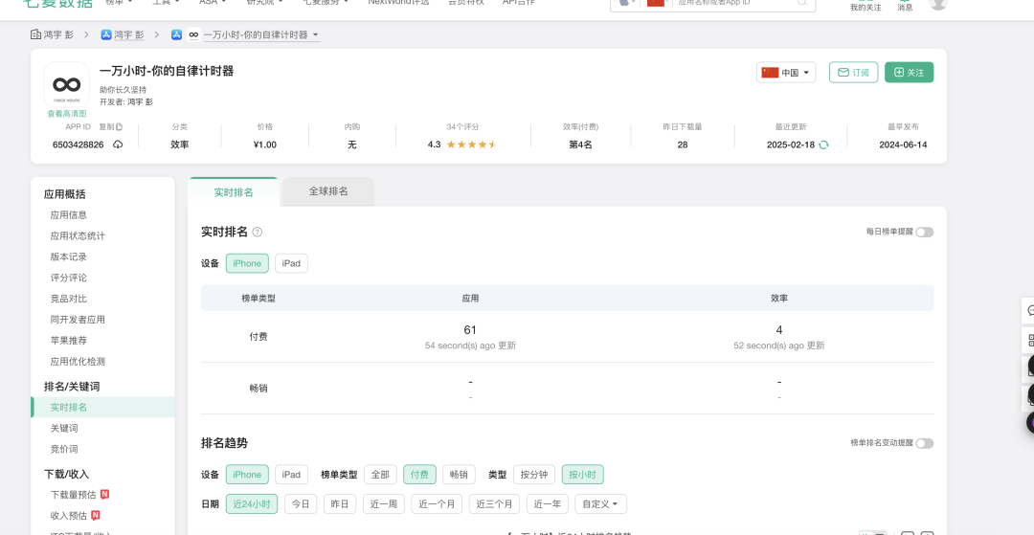Click the App Store breadcrumb 鸿宇 彭
The height and width of the screenshot is (535, 1034).
[x=122, y=34]
